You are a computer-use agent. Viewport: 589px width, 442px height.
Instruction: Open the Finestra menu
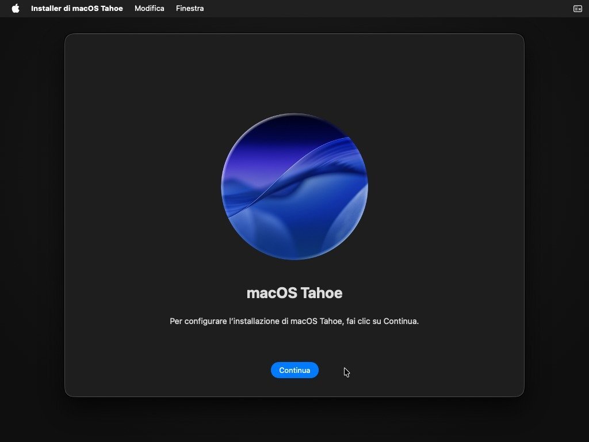click(x=190, y=8)
